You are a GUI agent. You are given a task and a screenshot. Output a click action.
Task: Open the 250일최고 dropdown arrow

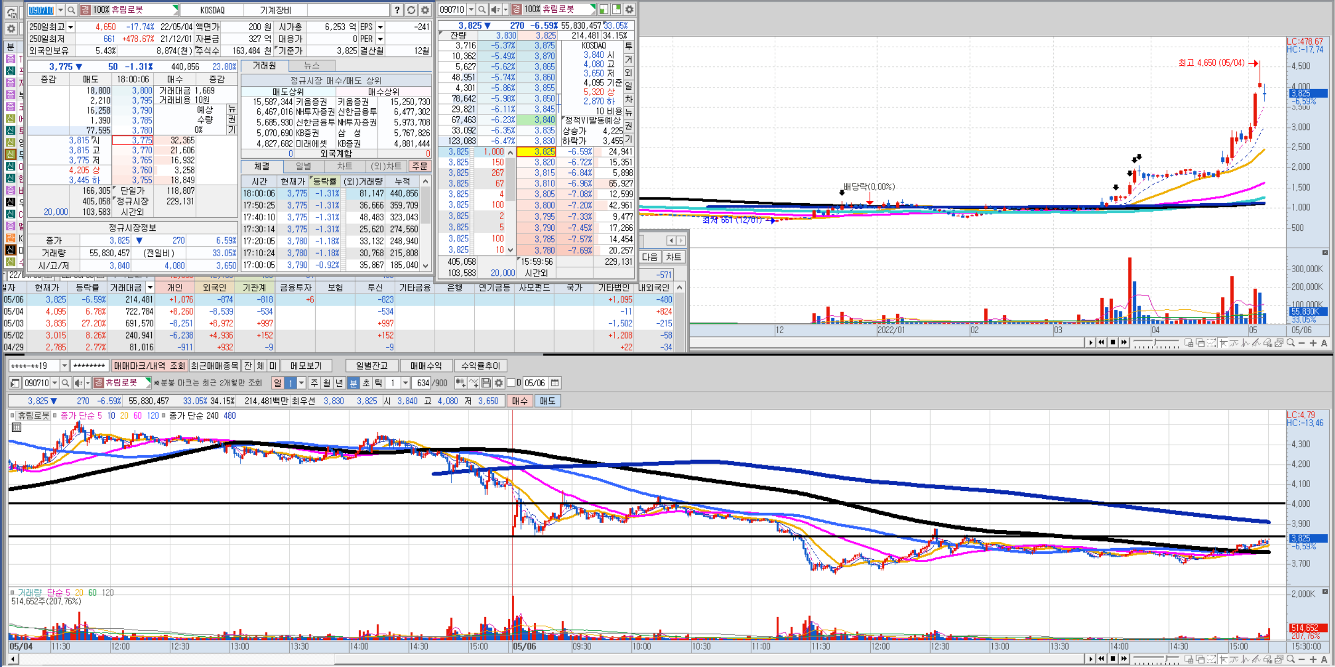point(71,27)
